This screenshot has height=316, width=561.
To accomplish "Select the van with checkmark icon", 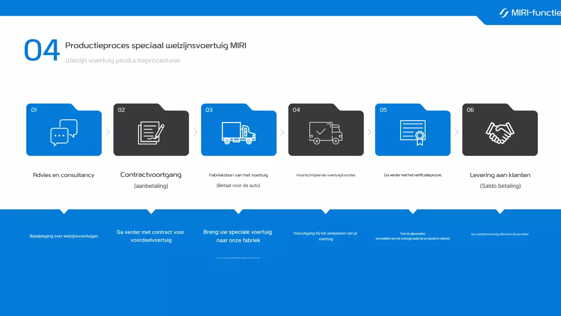I will 326,133.
